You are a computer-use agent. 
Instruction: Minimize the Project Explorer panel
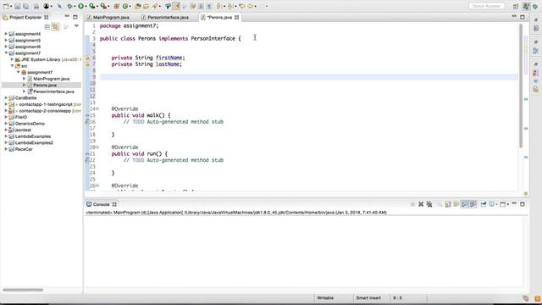67,17
